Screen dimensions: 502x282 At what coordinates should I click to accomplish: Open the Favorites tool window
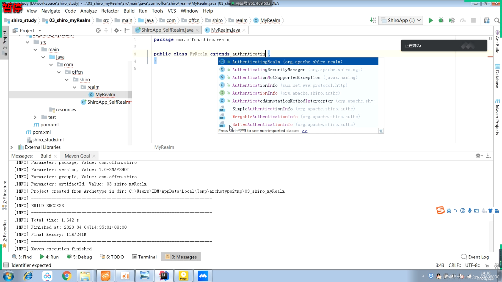(4, 233)
